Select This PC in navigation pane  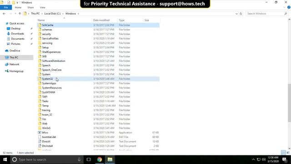coord(14,57)
